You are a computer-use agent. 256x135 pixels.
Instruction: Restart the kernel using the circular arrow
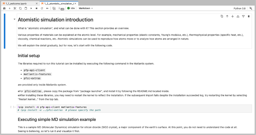[42, 8]
